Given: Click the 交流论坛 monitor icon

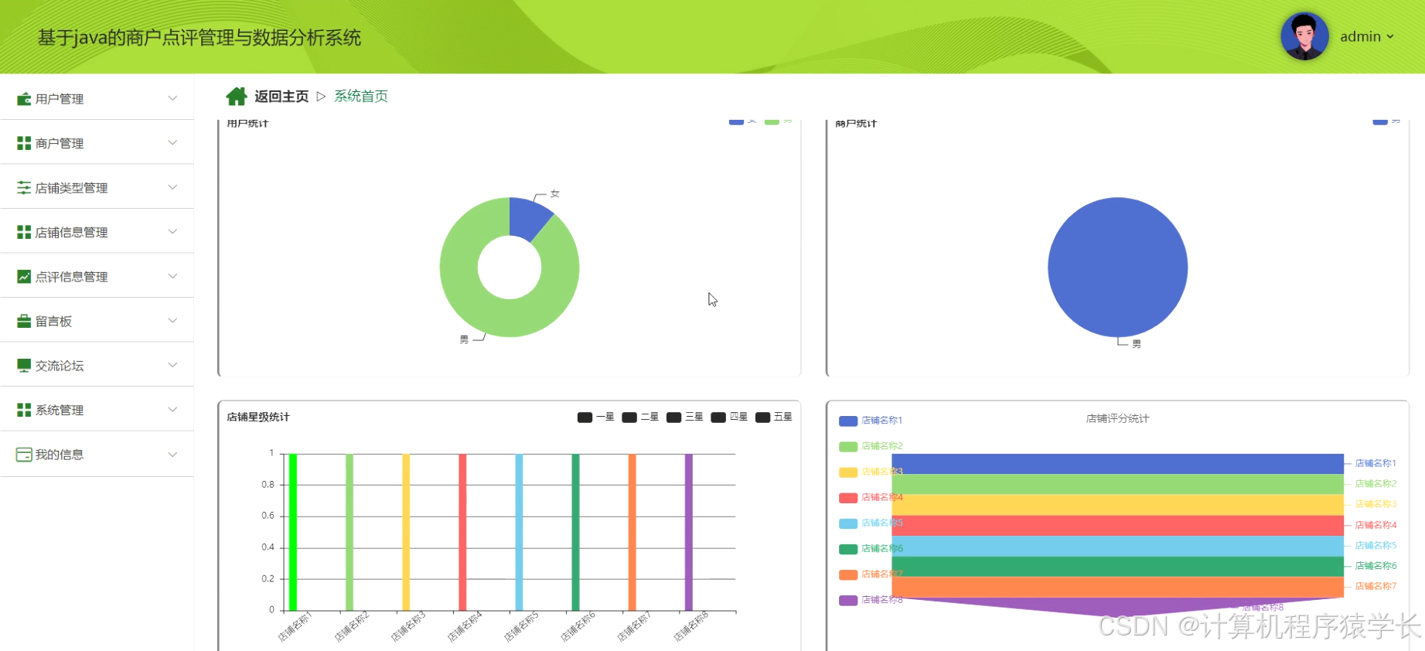Looking at the screenshot, I should coord(24,366).
